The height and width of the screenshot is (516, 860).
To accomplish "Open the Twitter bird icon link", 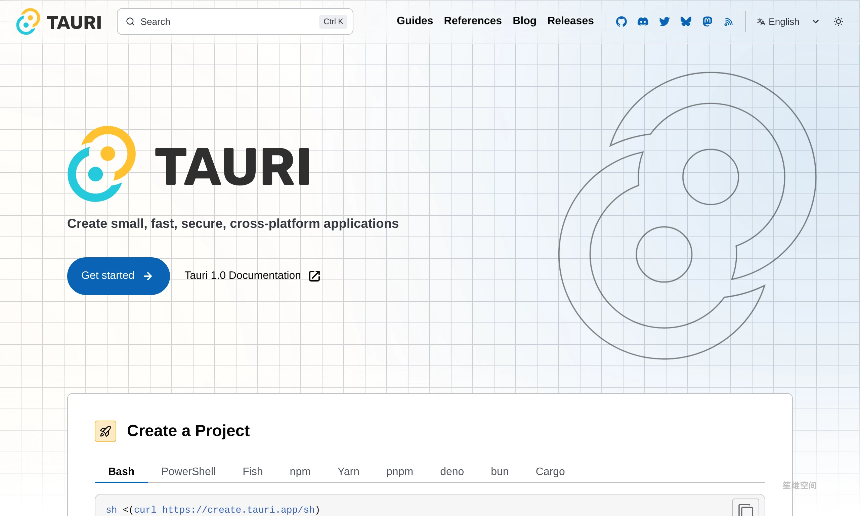I will click(664, 21).
